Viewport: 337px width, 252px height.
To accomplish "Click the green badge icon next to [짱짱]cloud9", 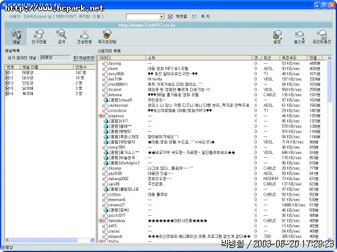I will pos(106,100).
